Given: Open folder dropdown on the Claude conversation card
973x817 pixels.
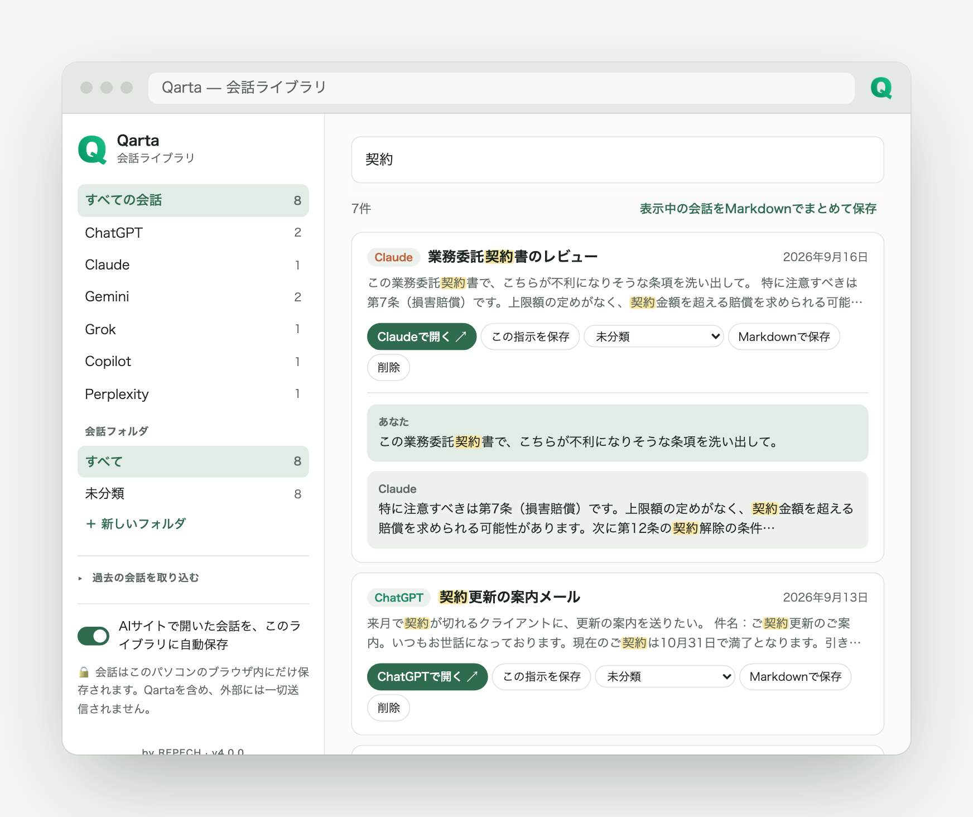Looking at the screenshot, I should [653, 337].
